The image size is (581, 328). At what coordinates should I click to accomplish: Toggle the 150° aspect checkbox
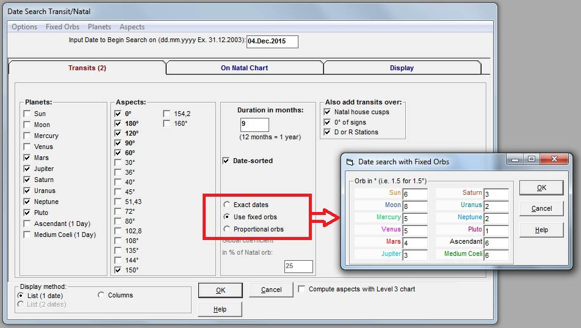[x=118, y=270]
